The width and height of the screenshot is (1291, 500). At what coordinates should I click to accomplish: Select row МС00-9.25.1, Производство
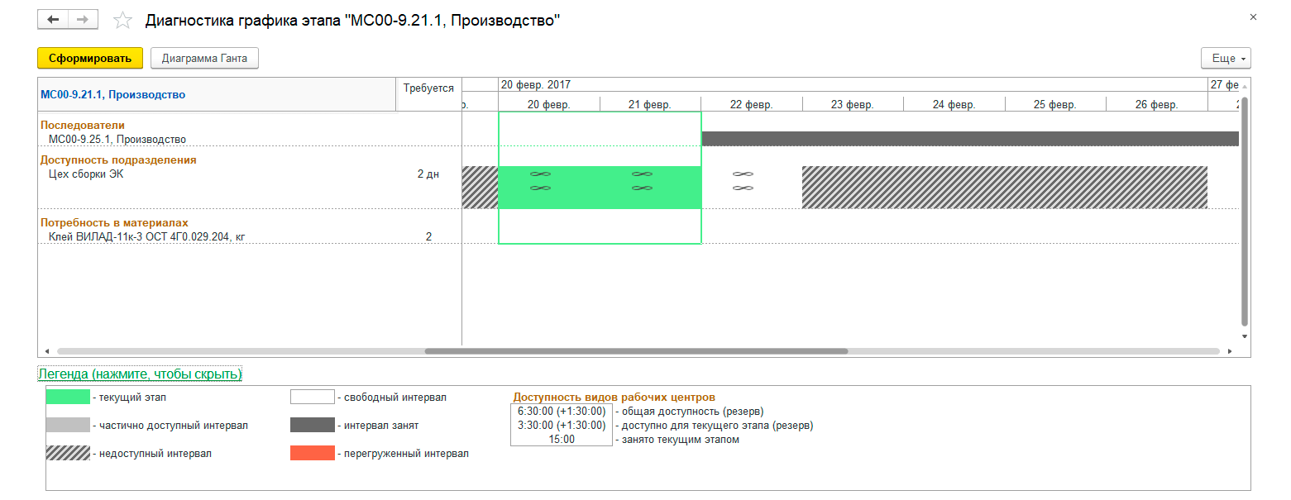(x=117, y=140)
